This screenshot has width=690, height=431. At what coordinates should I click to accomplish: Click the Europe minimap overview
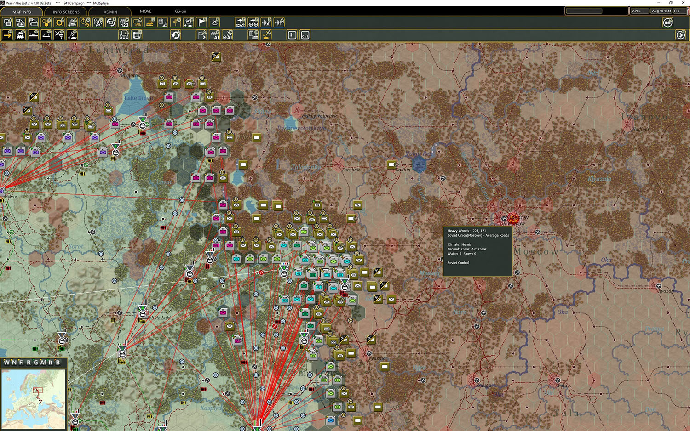point(34,399)
